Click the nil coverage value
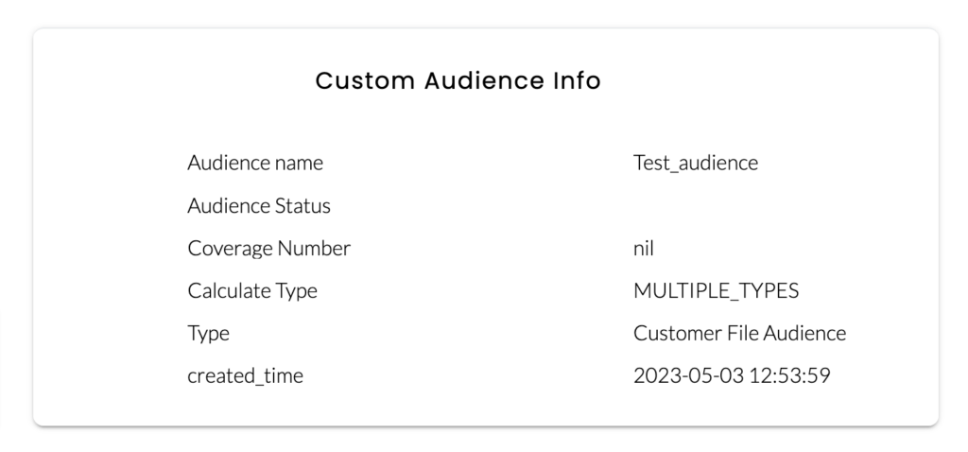The image size is (968, 452). click(643, 248)
